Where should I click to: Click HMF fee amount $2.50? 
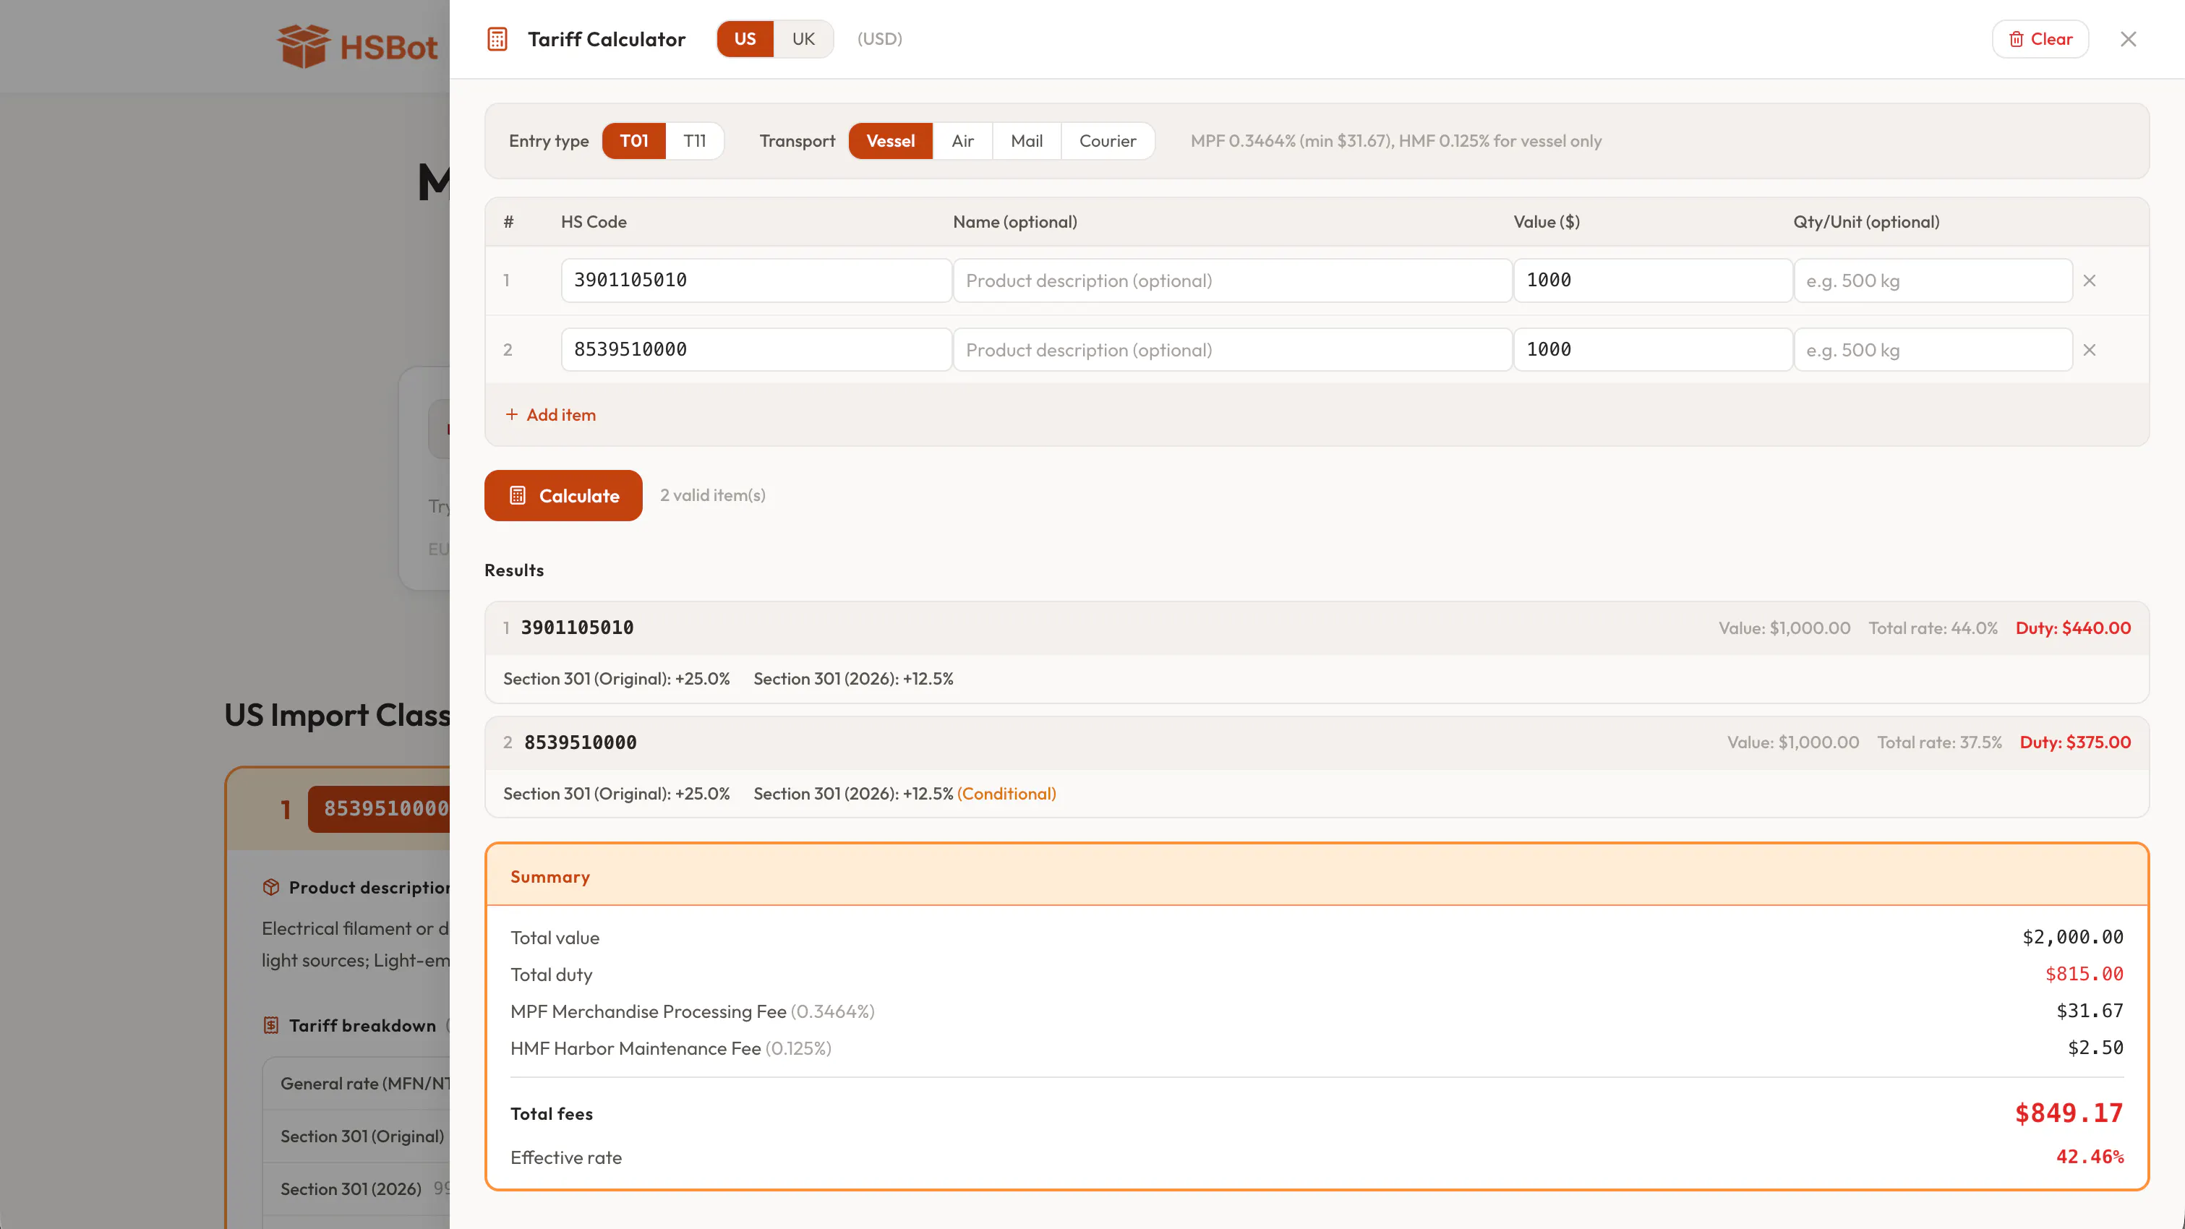2095,1048
